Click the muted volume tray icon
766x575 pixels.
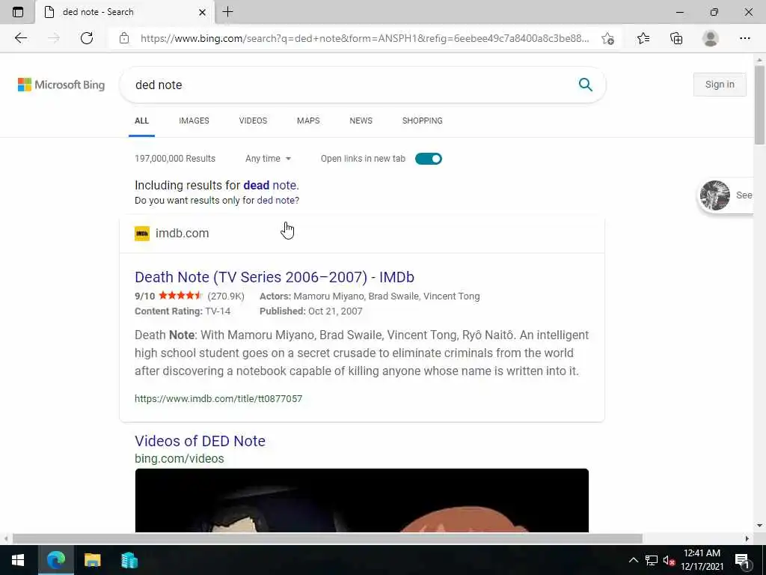[669, 560]
